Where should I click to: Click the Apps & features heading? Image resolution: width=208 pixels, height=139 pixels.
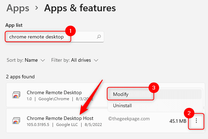point(80,8)
